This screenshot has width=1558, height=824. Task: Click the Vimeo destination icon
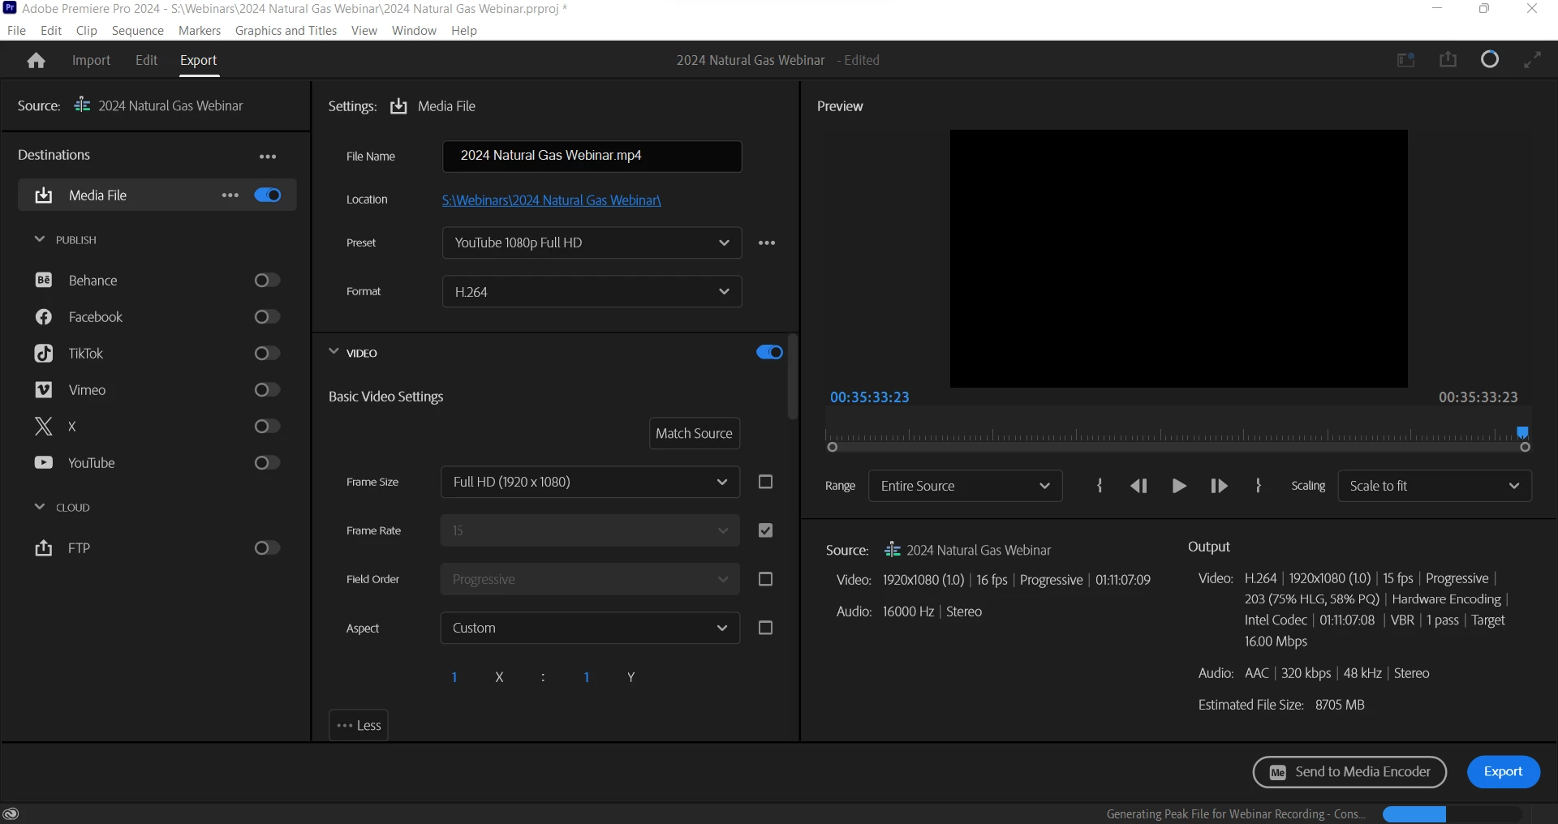(44, 389)
